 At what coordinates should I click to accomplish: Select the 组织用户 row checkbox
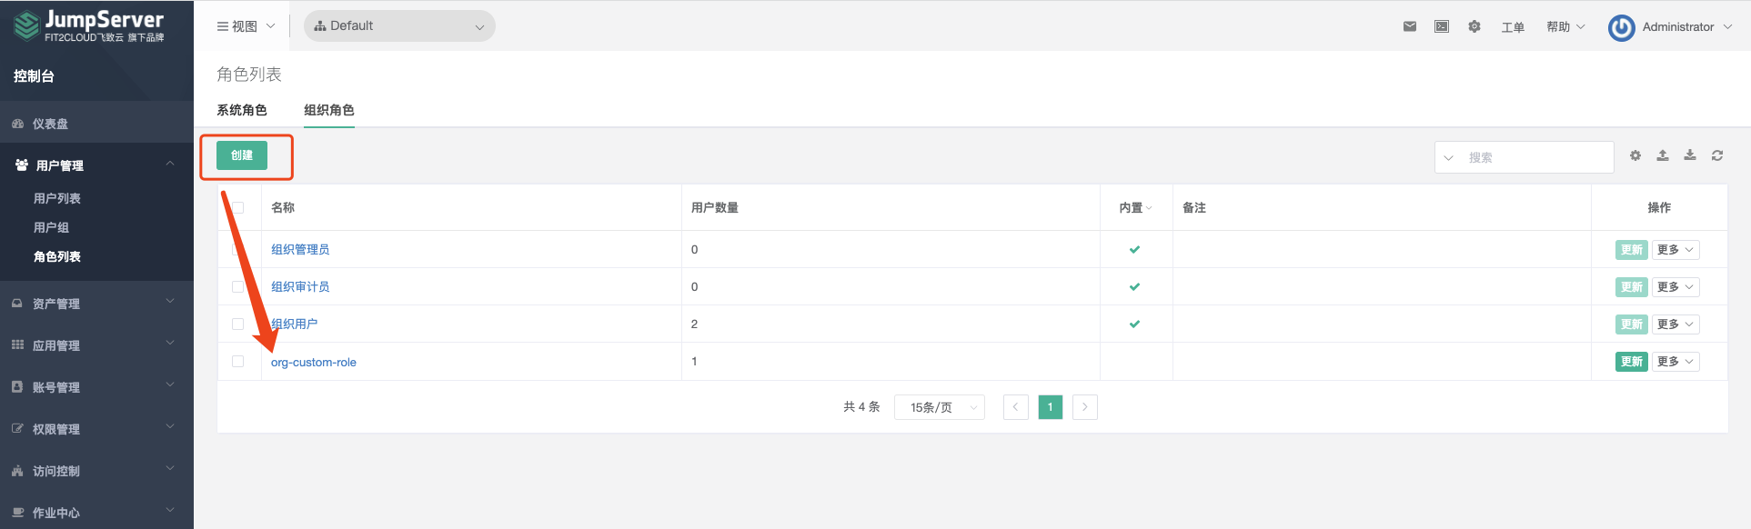pyautogui.click(x=238, y=324)
